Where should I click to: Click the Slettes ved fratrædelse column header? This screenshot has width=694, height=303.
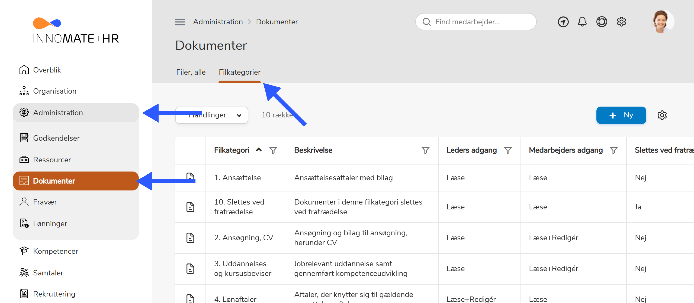tap(664, 150)
